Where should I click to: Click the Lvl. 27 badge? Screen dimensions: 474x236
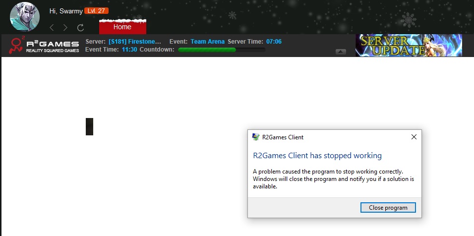point(97,11)
